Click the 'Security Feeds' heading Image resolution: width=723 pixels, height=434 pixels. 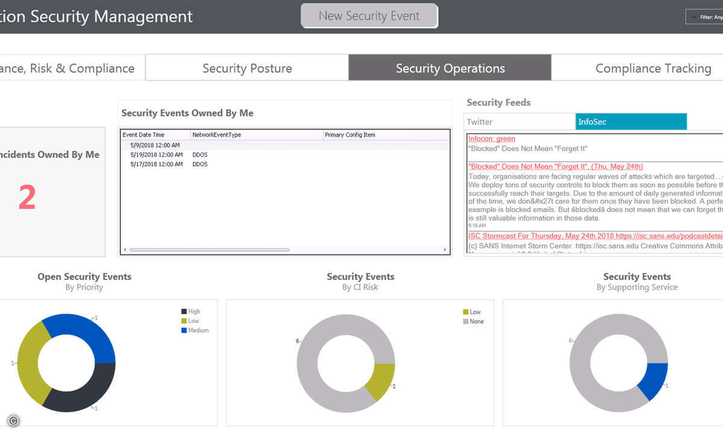(499, 102)
